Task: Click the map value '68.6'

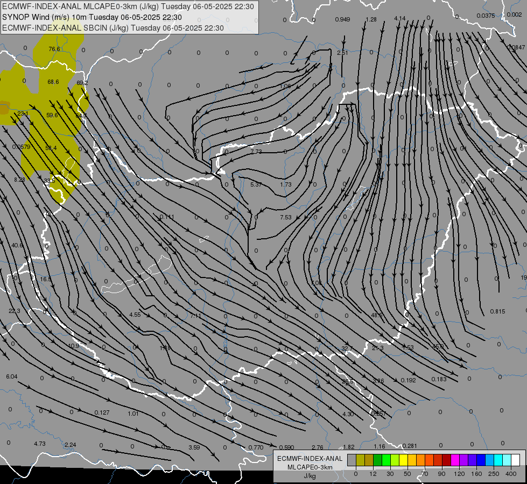Action: point(53,82)
